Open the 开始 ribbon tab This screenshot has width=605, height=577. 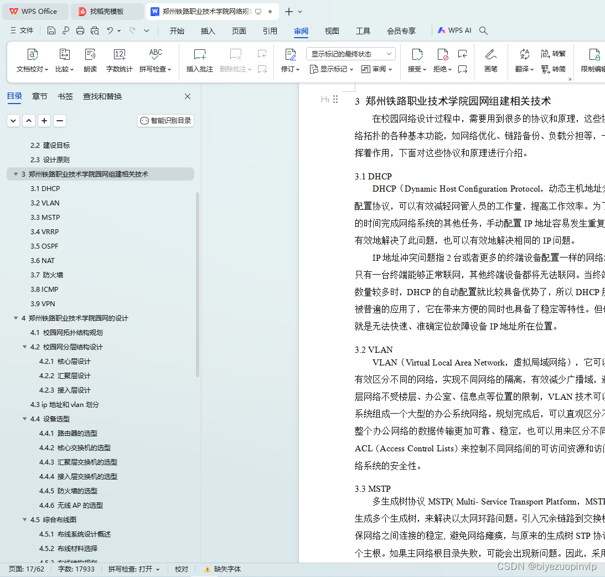177,31
